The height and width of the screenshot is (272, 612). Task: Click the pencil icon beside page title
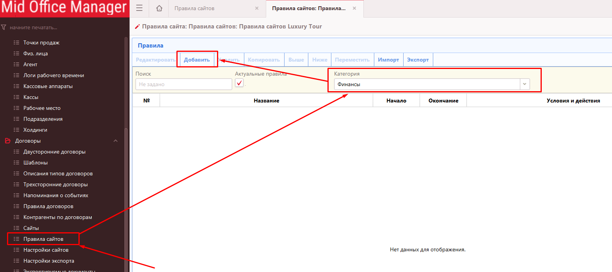[x=137, y=27]
